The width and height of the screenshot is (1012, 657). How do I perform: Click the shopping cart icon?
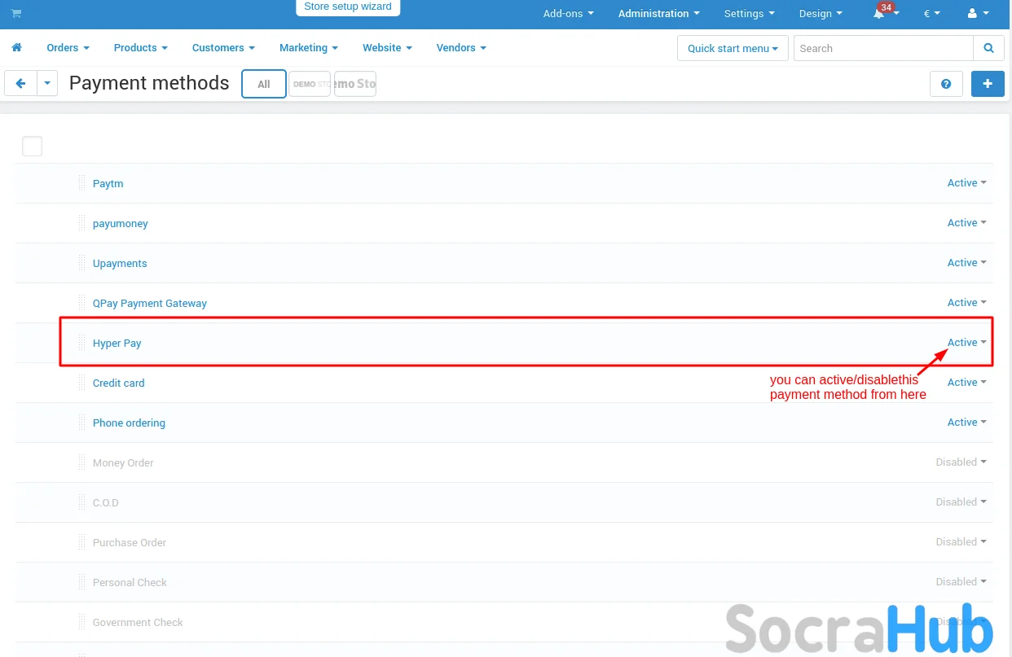[x=16, y=14]
